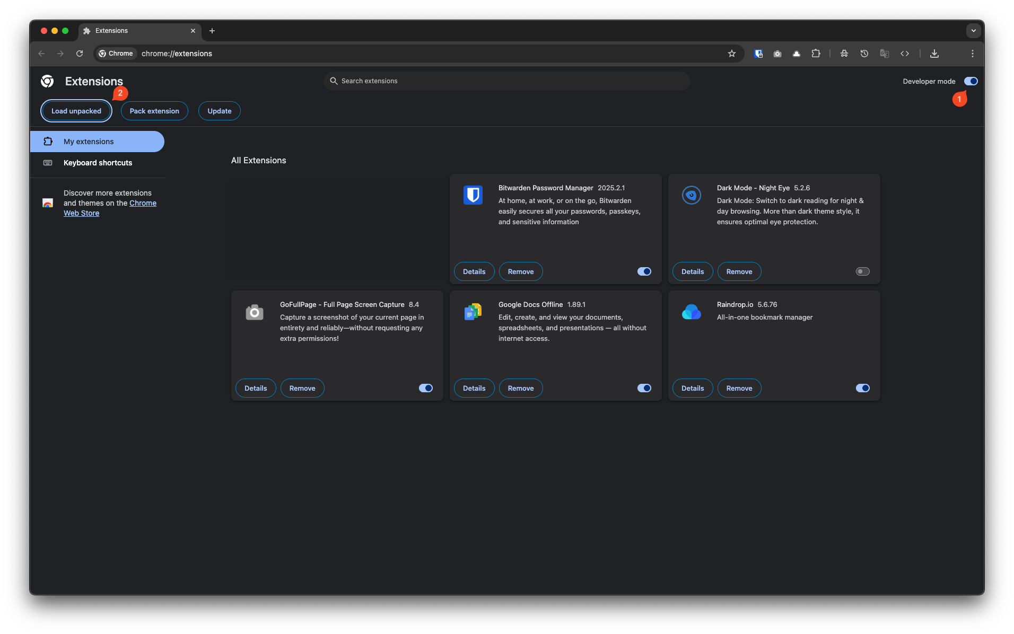The image size is (1014, 634).
Task: Remove the Raindrop.io extension
Action: [x=739, y=388]
